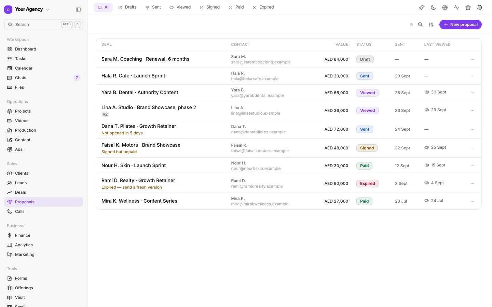Open filter sliders icon
The width and height of the screenshot is (492, 307).
431,25
